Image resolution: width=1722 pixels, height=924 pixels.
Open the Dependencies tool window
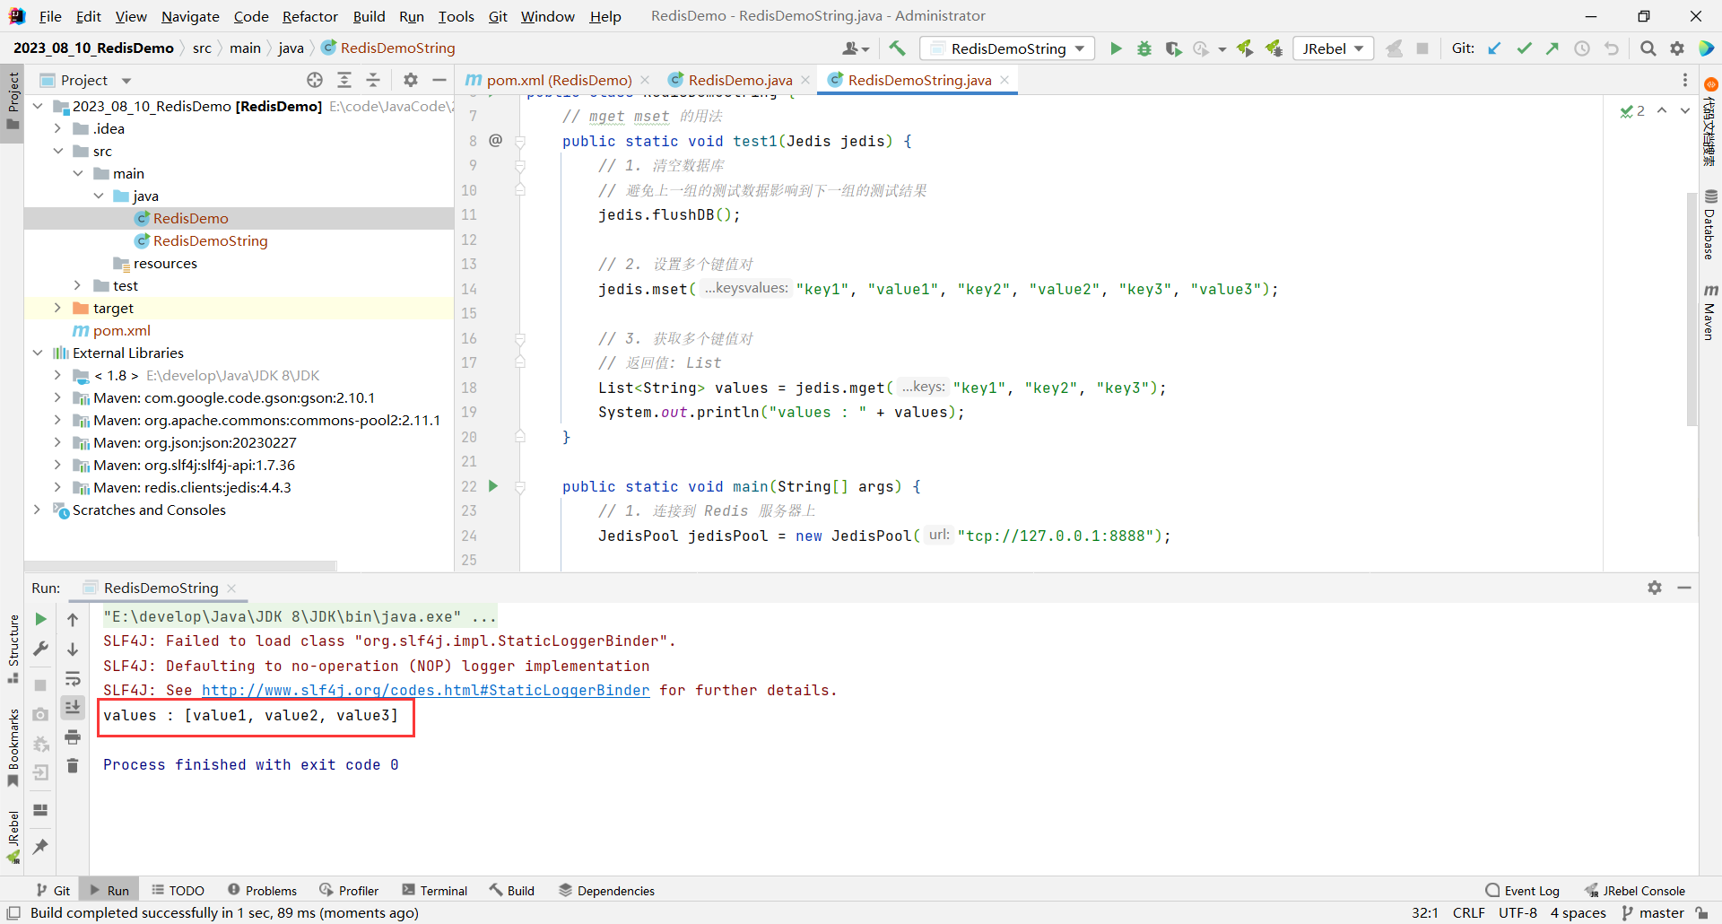point(606,890)
